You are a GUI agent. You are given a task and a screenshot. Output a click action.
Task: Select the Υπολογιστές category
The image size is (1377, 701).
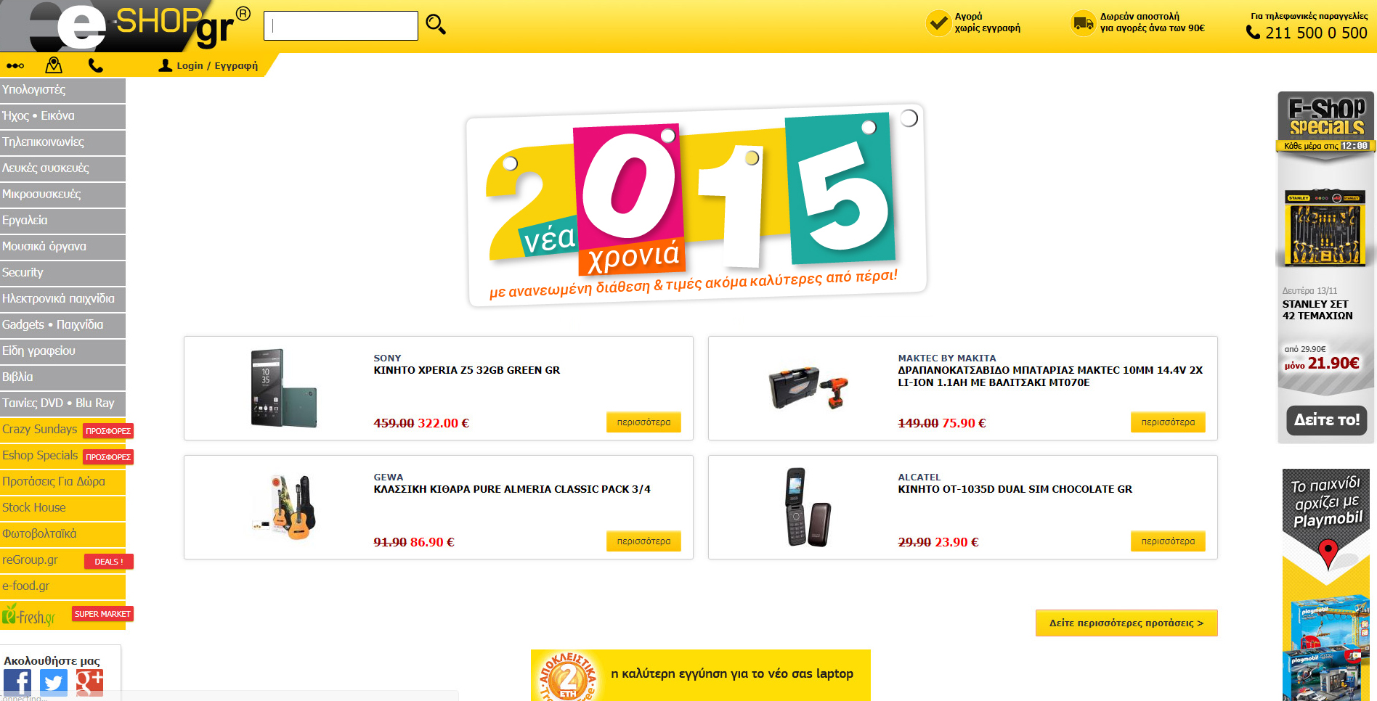[62, 90]
